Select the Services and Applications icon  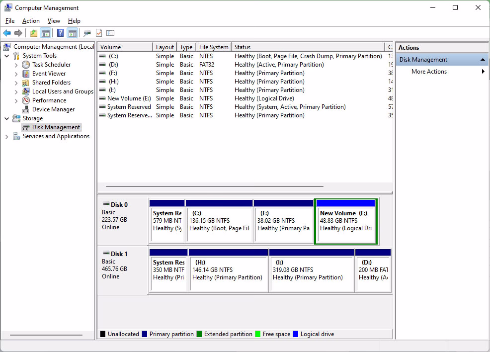16,136
